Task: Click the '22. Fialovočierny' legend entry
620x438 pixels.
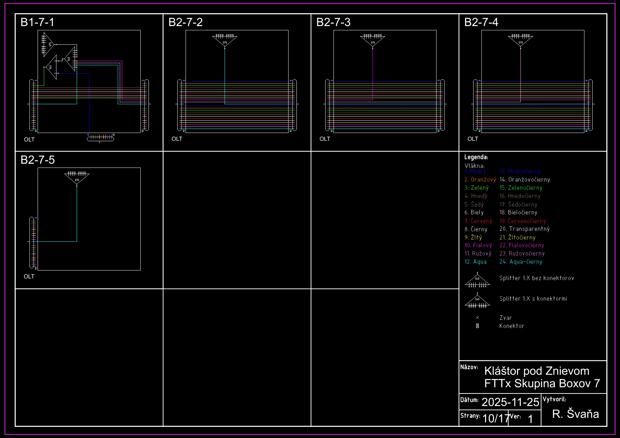Action: pyautogui.click(x=522, y=245)
